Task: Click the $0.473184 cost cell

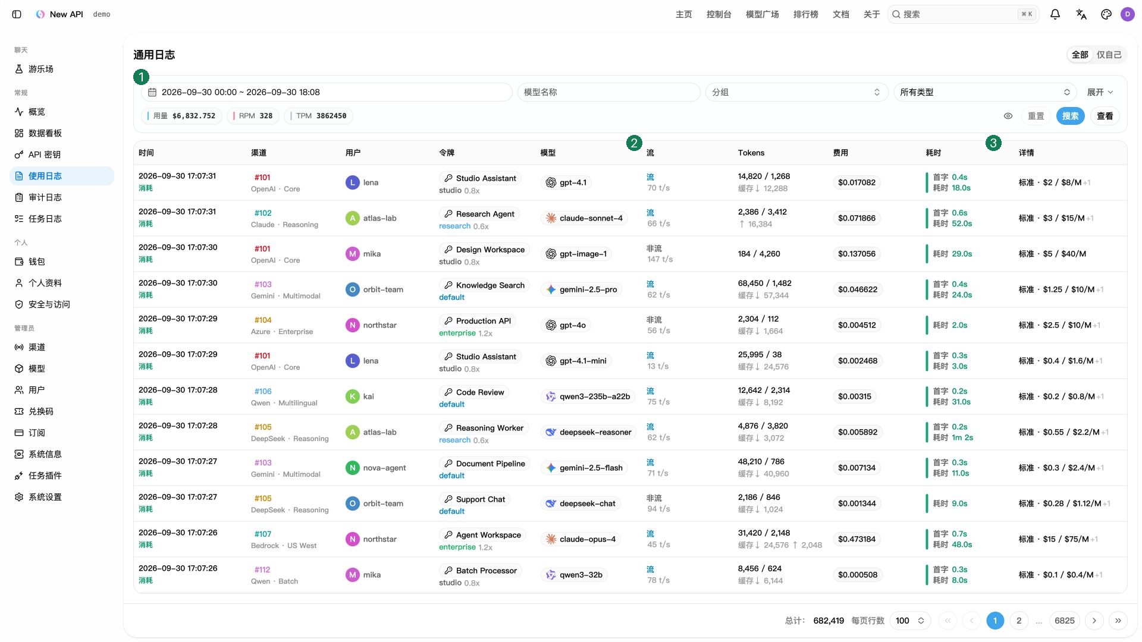Action: pyautogui.click(x=857, y=539)
